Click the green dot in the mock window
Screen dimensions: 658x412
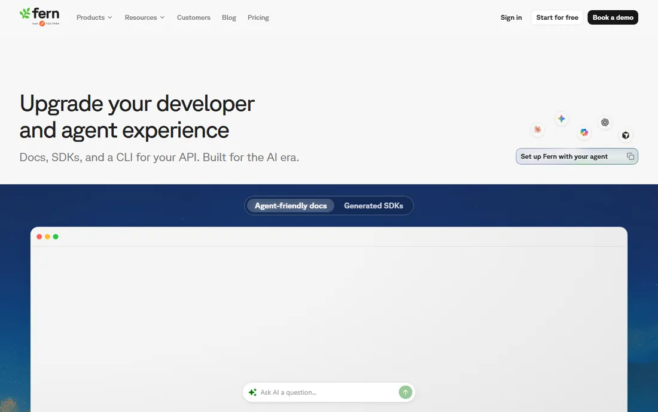point(56,237)
